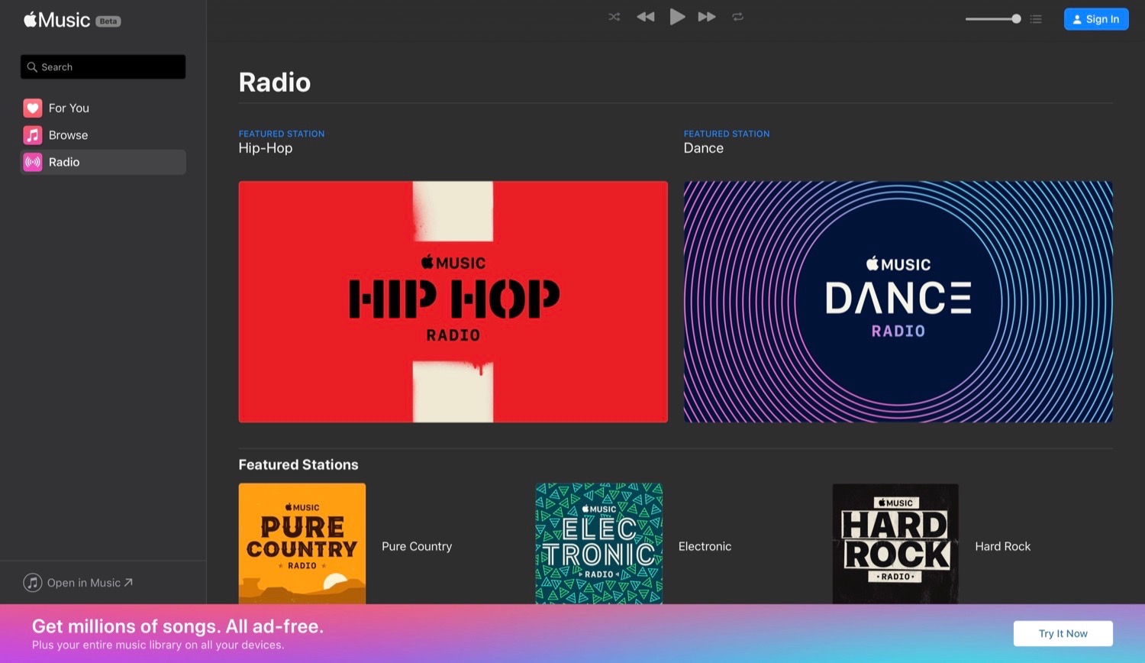Click the Apple Music logo

click(57, 20)
